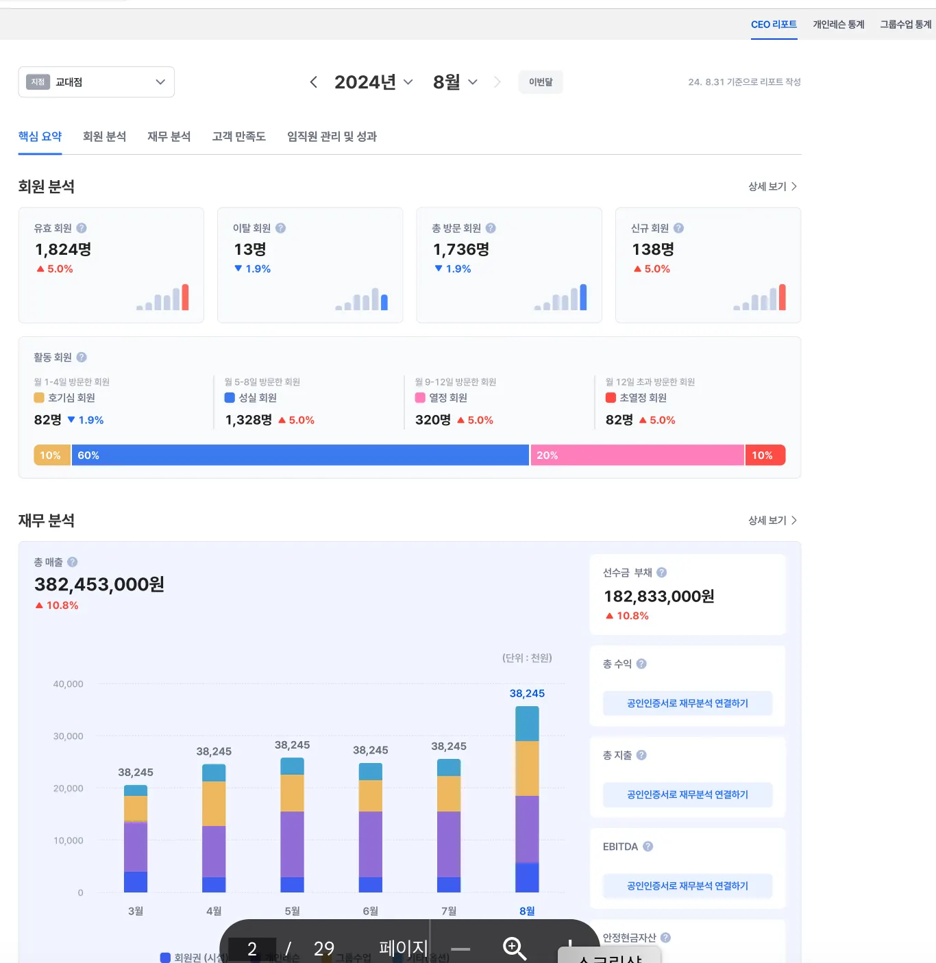Screen dimensions: 936x963
Task: Click the 이번달 button
Action: tap(541, 82)
